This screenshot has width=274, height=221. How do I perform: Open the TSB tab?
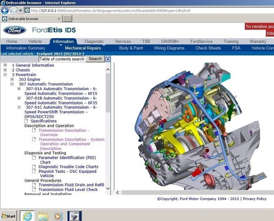146,42
